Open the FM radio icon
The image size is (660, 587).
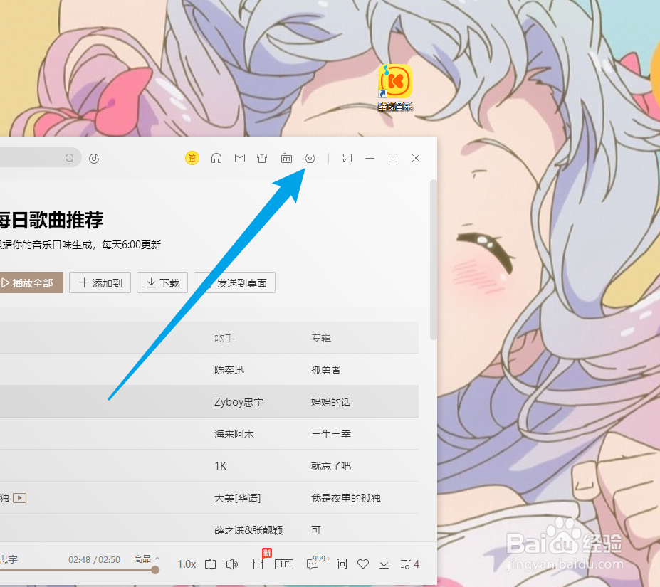coord(286,158)
